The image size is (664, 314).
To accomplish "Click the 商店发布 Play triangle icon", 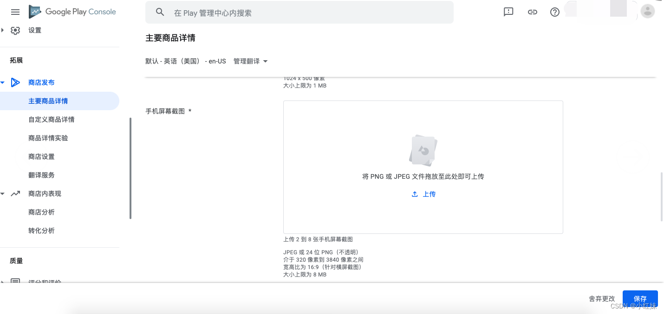I will click(x=15, y=82).
